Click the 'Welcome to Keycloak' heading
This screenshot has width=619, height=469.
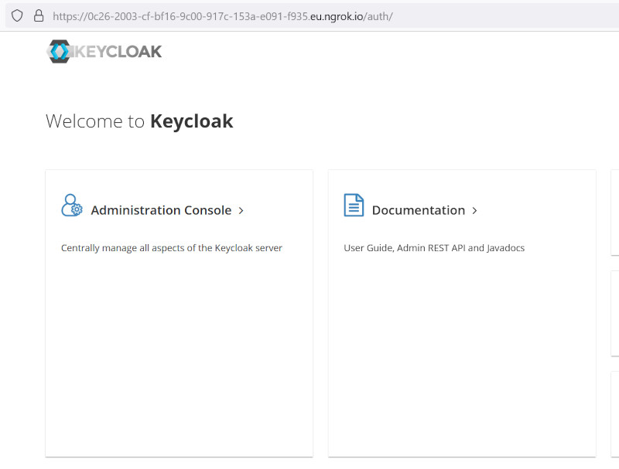[x=139, y=121]
